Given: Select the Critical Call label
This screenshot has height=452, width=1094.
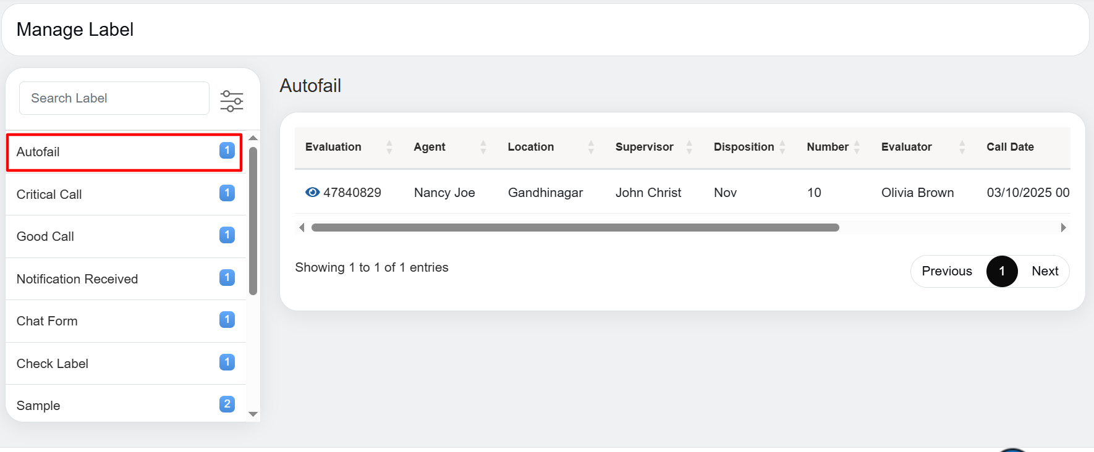Looking at the screenshot, I should click(49, 195).
